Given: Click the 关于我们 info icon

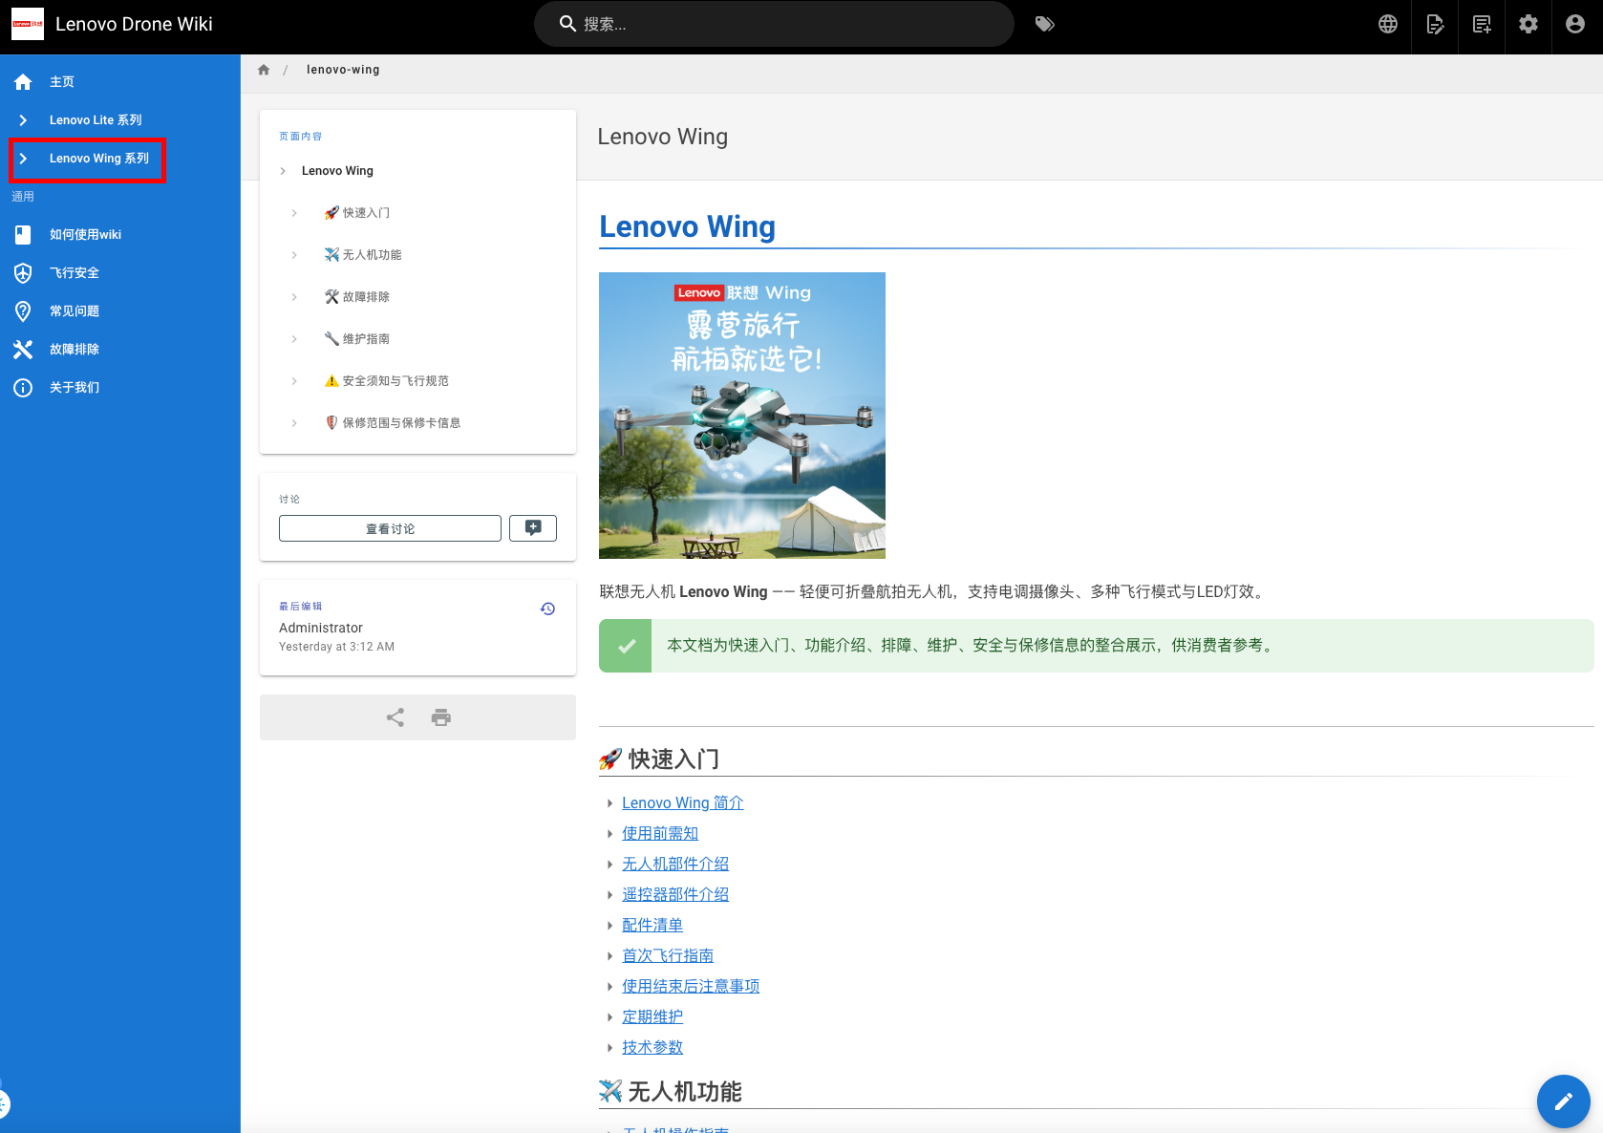Looking at the screenshot, I should [23, 388].
